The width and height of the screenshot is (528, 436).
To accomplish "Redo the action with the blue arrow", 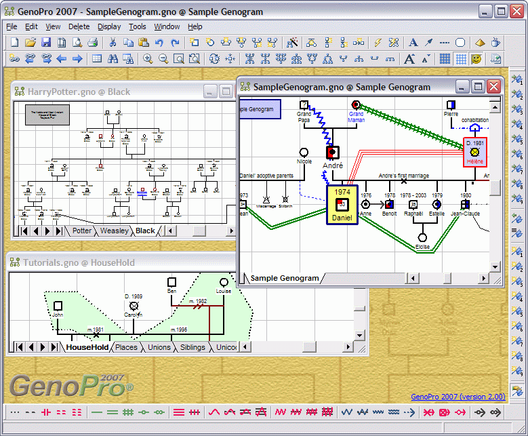I will click(175, 43).
